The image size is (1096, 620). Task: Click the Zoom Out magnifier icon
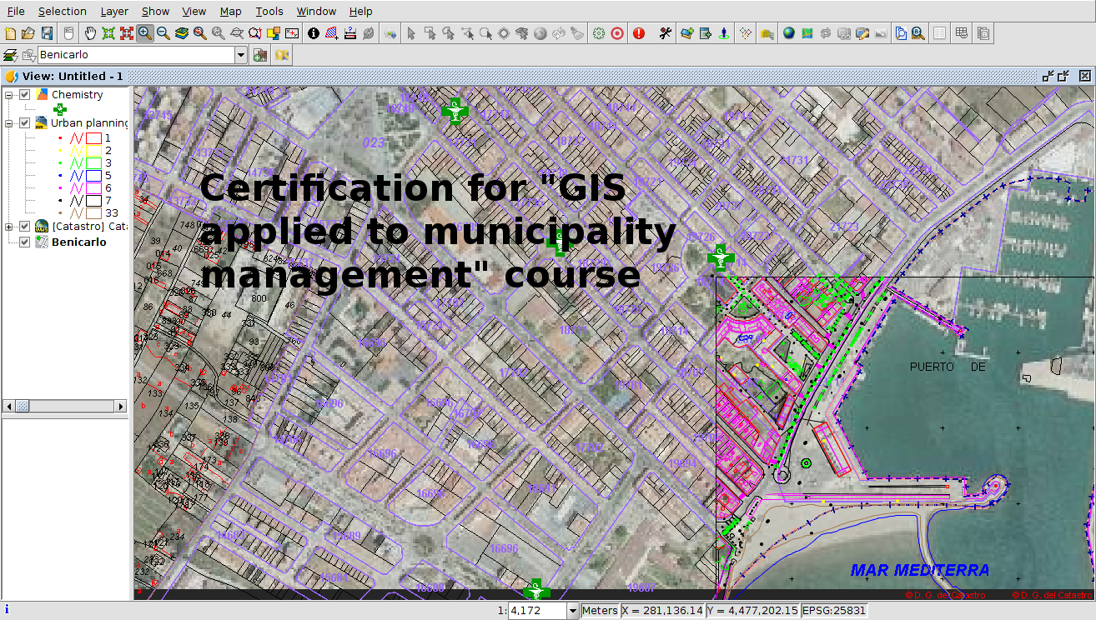(163, 33)
